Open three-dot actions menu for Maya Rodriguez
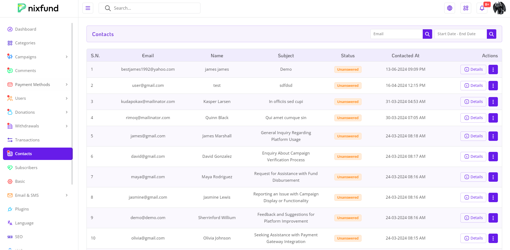The width and height of the screenshot is (510, 250). (x=493, y=177)
